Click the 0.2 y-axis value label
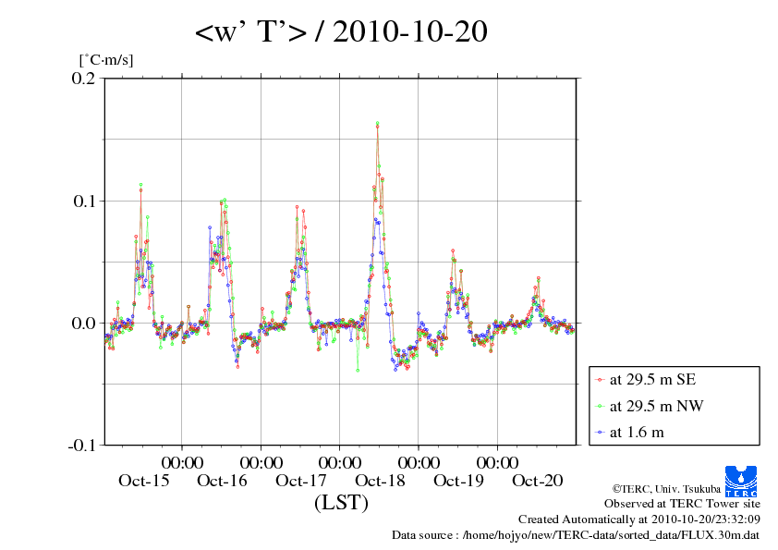The width and height of the screenshot is (778, 550). pyautogui.click(x=83, y=79)
